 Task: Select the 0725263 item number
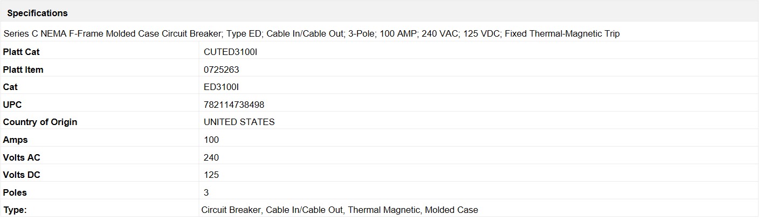221,70
